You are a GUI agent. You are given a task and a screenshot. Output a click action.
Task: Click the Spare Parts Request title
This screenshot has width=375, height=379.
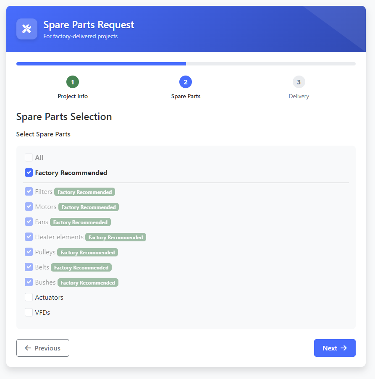click(x=89, y=25)
